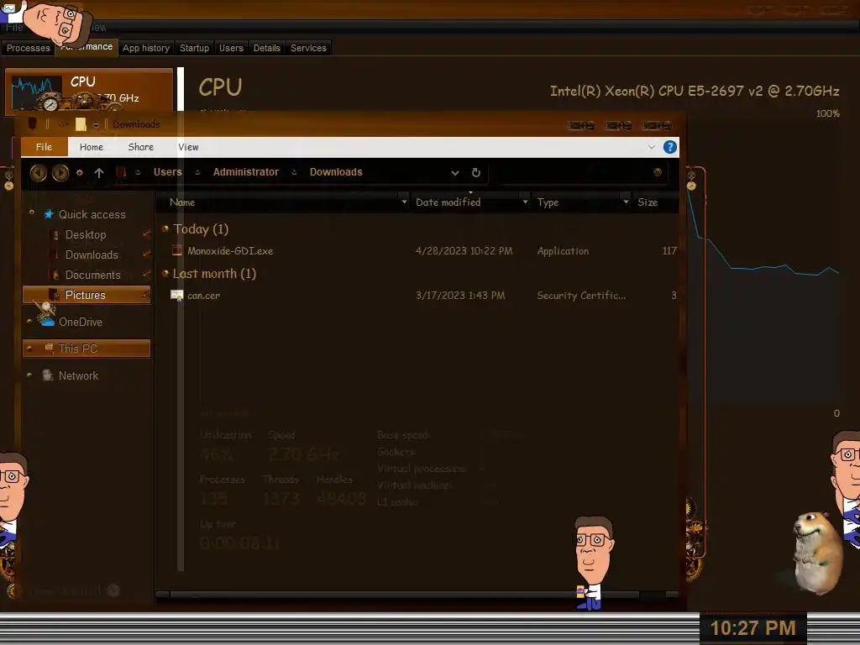860x645 pixels.
Task: Open the File ribbon tab in Explorer
Action: coord(44,147)
